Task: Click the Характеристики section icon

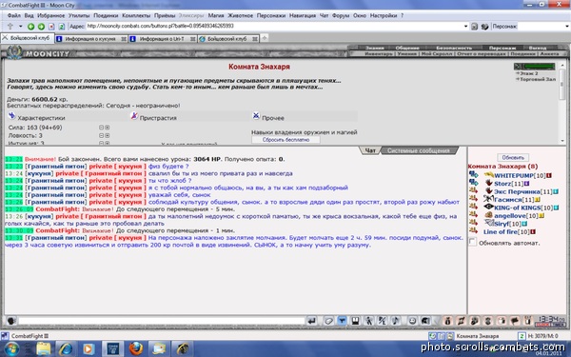Action: (x=11, y=116)
